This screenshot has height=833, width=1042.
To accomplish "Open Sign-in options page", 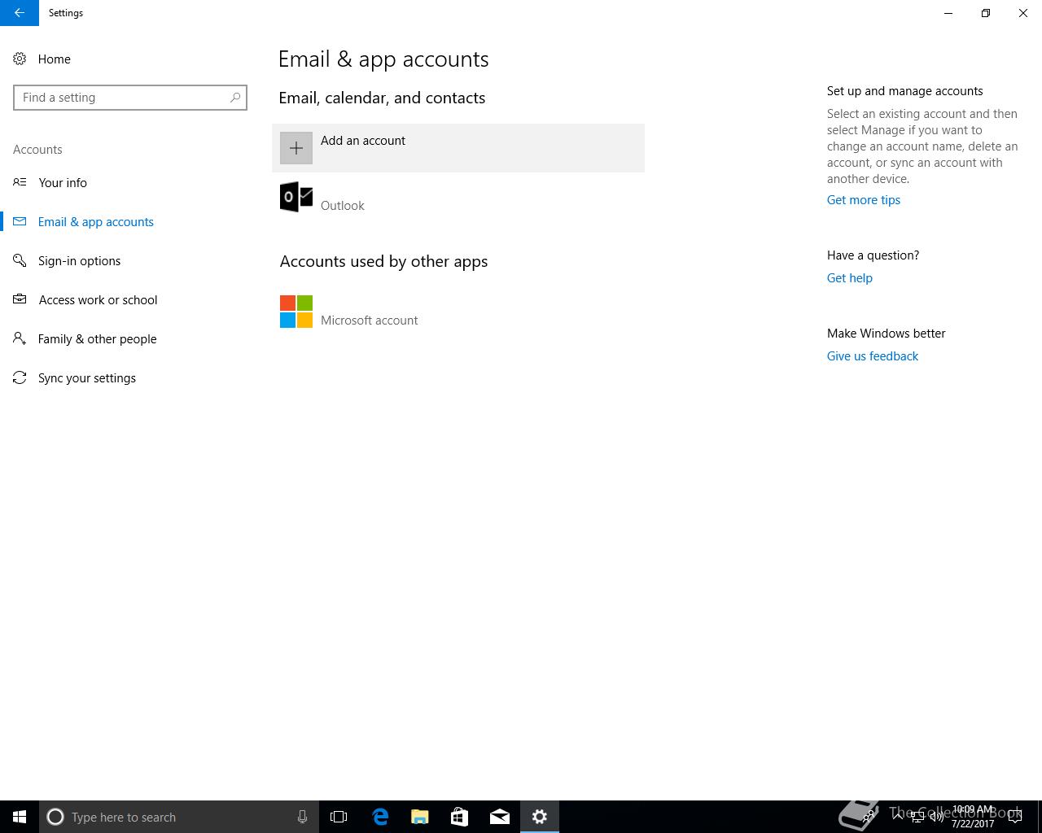I will (x=79, y=261).
